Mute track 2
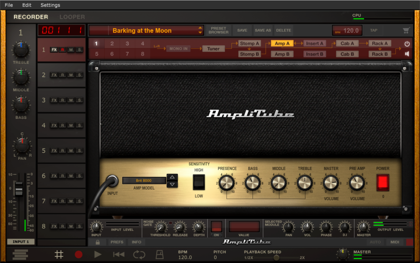 (71, 75)
